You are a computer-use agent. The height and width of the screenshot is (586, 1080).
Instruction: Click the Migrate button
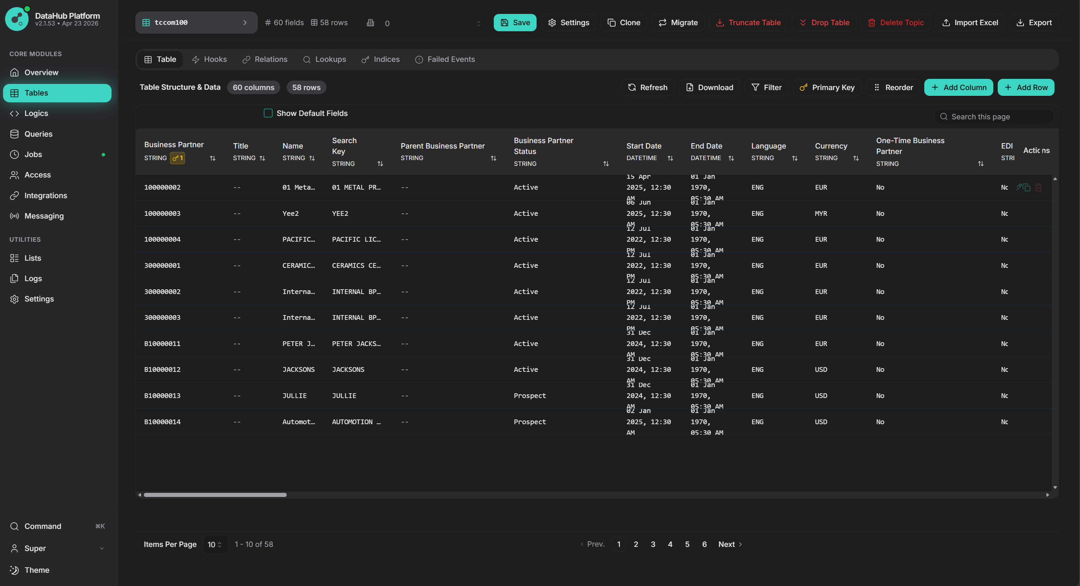point(678,23)
